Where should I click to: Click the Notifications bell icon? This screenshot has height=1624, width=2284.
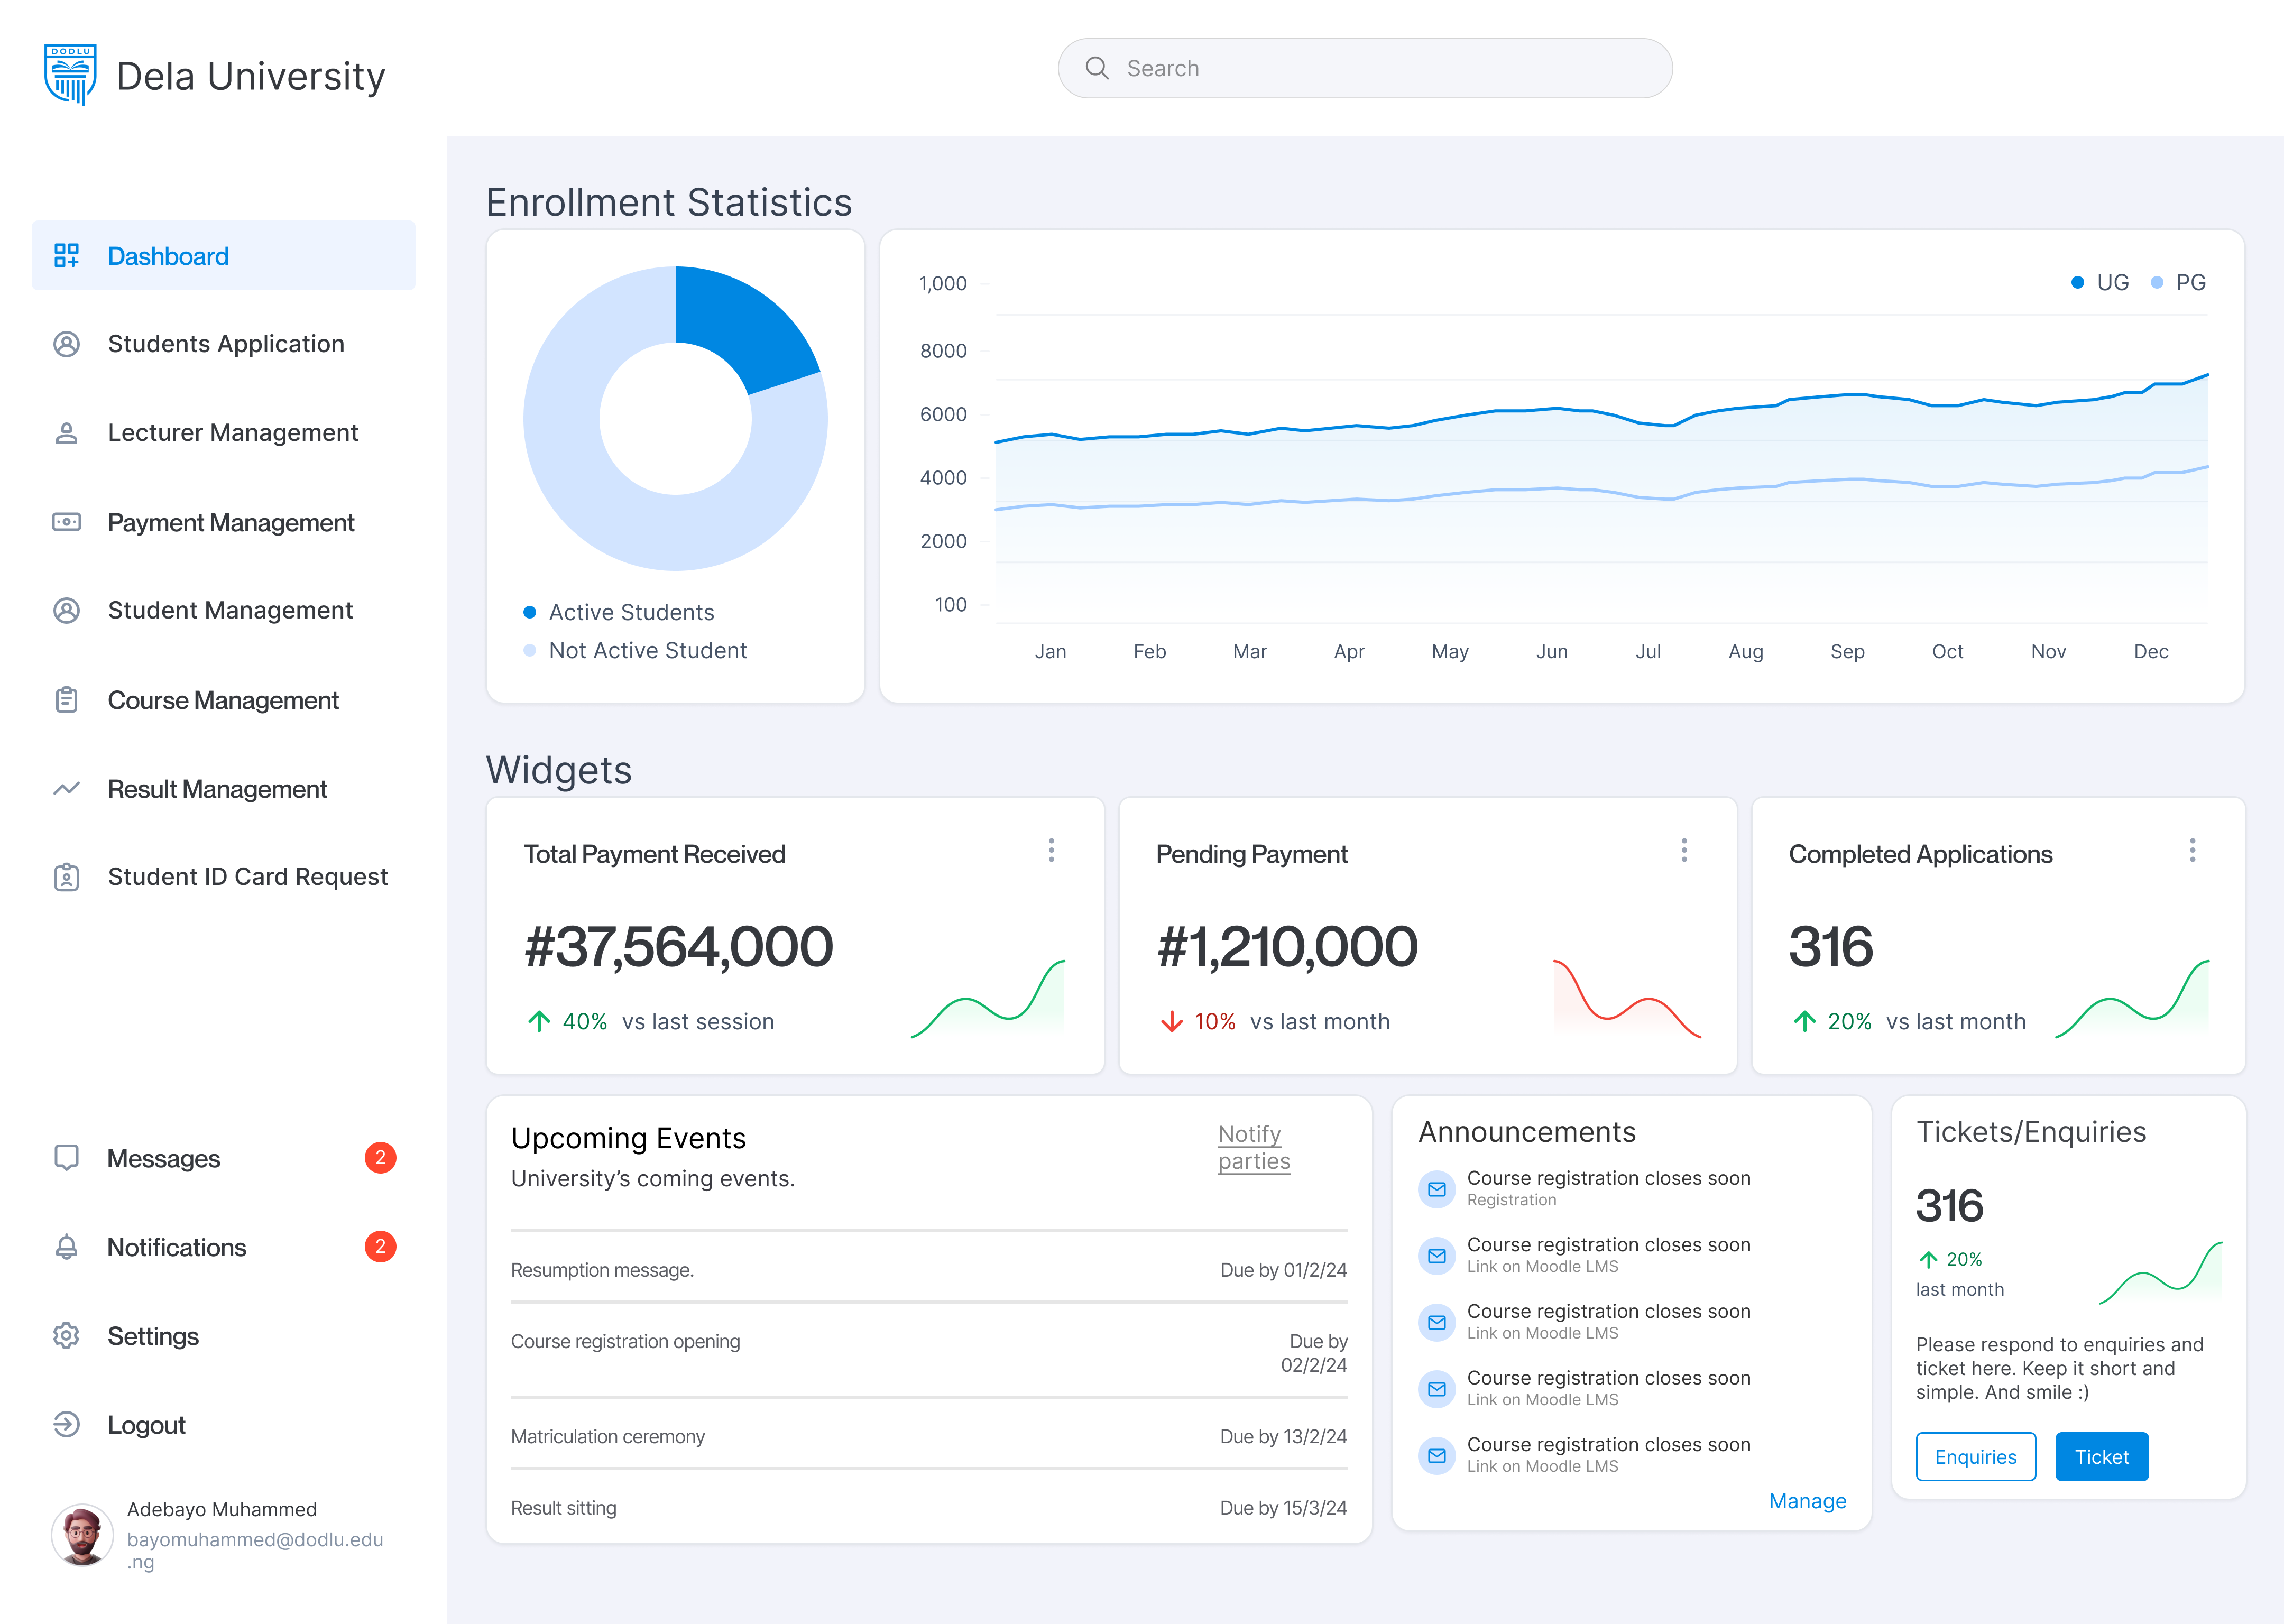[66, 1247]
